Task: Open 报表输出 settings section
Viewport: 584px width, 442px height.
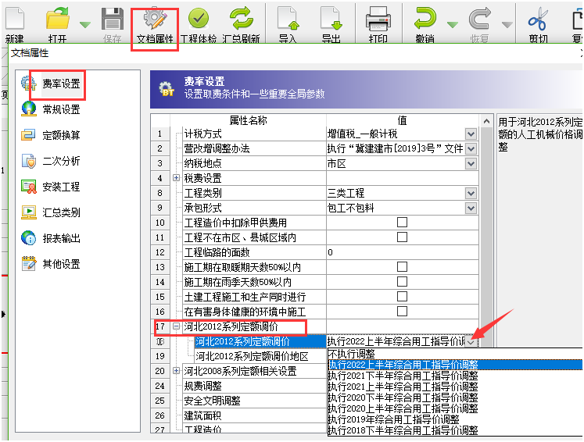Action: tap(61, 238)
